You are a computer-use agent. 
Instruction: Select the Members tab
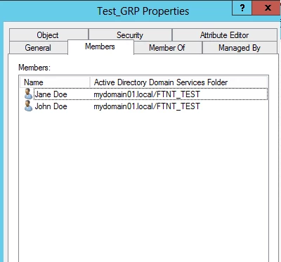point(100,46)
